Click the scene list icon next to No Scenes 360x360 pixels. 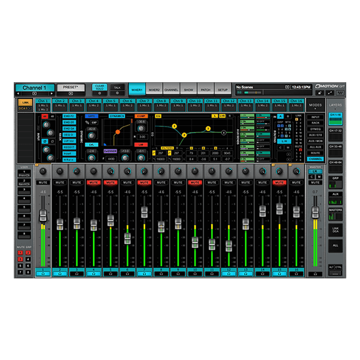pyautogui.click(x=287, y=87)
